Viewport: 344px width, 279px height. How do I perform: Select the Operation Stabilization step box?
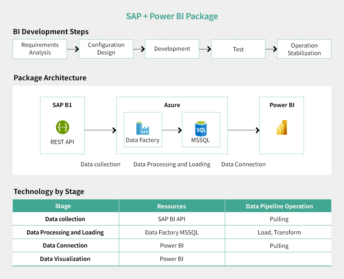click(304, 49)
